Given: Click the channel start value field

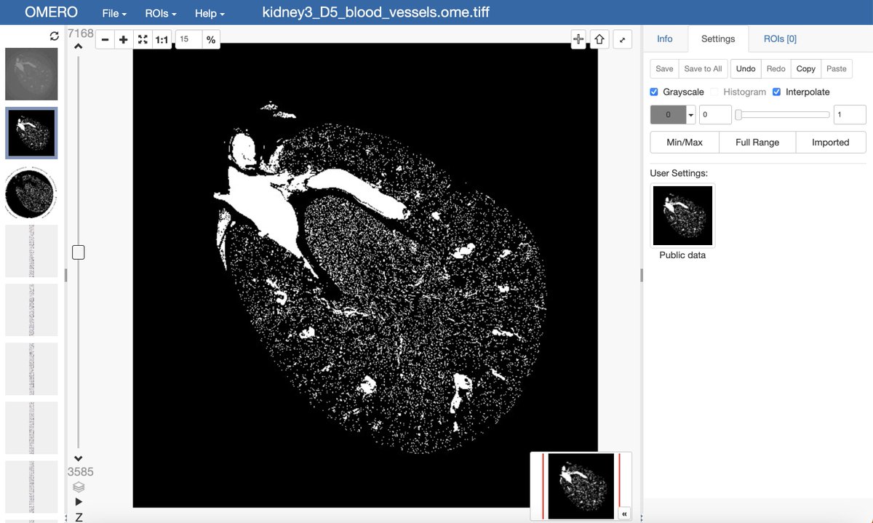Looking at the screenshot, I should click(715, 115).
